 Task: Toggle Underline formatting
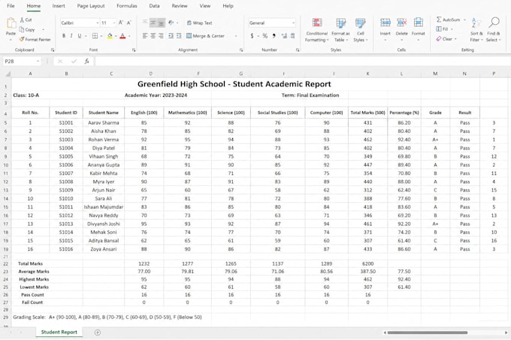[x=79, y=36]
